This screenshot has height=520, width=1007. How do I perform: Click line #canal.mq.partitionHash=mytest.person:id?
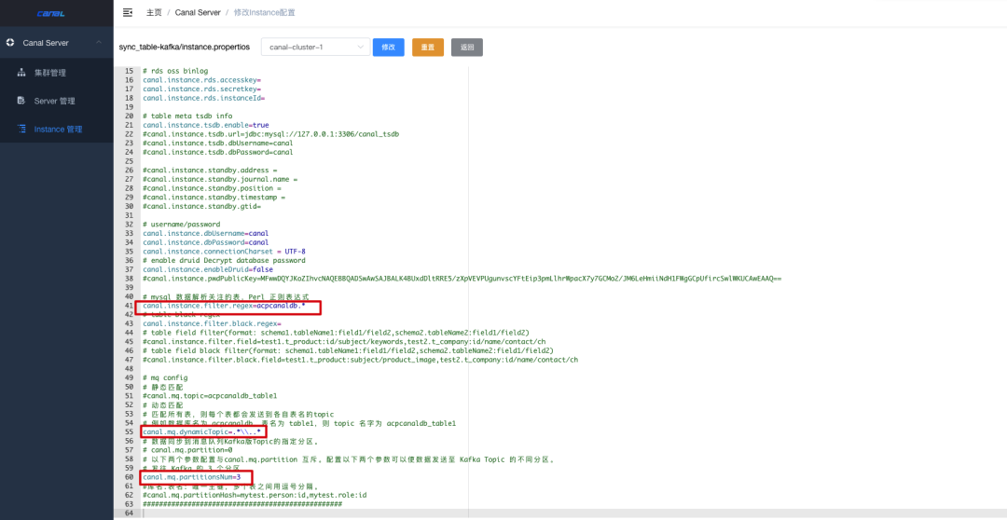pos(255,496)
